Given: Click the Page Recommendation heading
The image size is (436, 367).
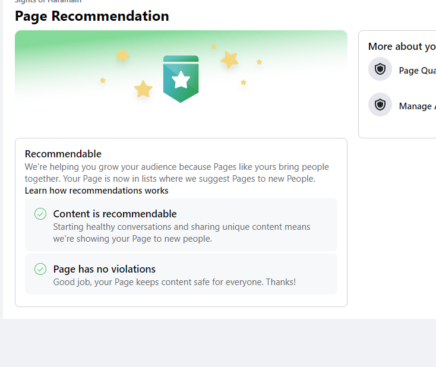Looking at the screenshot, I should 91,16.
